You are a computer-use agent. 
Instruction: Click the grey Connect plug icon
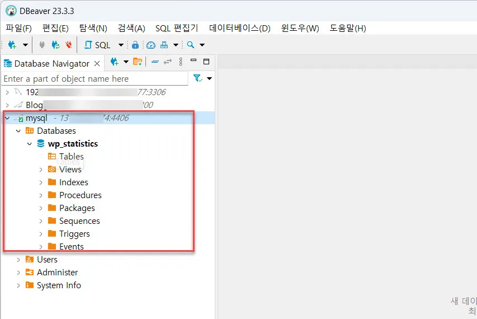click(x=42, y=45)
